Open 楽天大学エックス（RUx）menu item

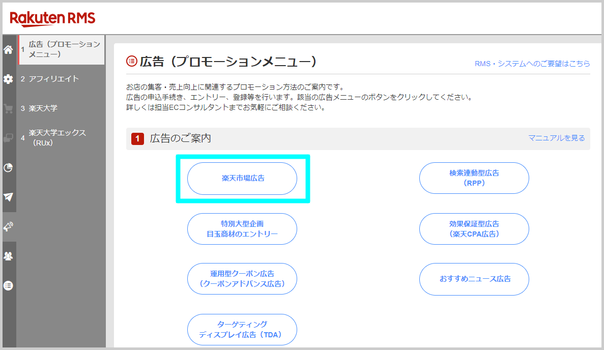tap(57, 137)
